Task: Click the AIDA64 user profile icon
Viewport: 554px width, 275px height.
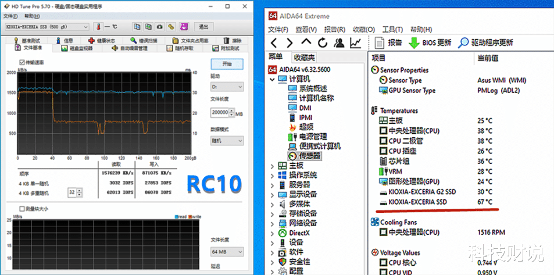Action: pos(339,43)
